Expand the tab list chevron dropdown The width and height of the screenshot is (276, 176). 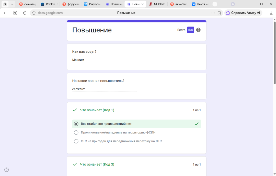(x=12, y=4)
